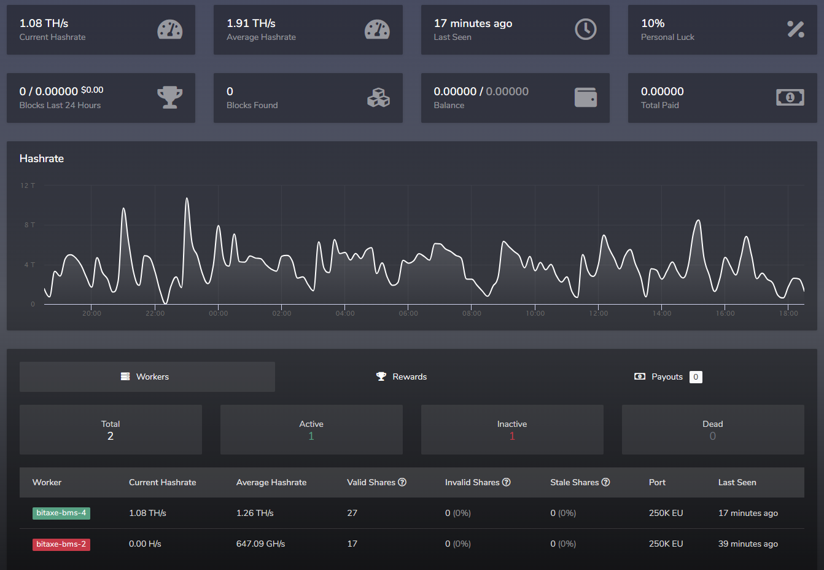Open the Stale Shares help tooltip icon
This screenshot has width=824, height=570.
click(x=605, y=482)
